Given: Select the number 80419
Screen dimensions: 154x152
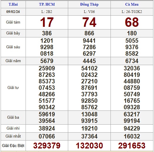Looking at the screenshot, I should click(132, 75).
